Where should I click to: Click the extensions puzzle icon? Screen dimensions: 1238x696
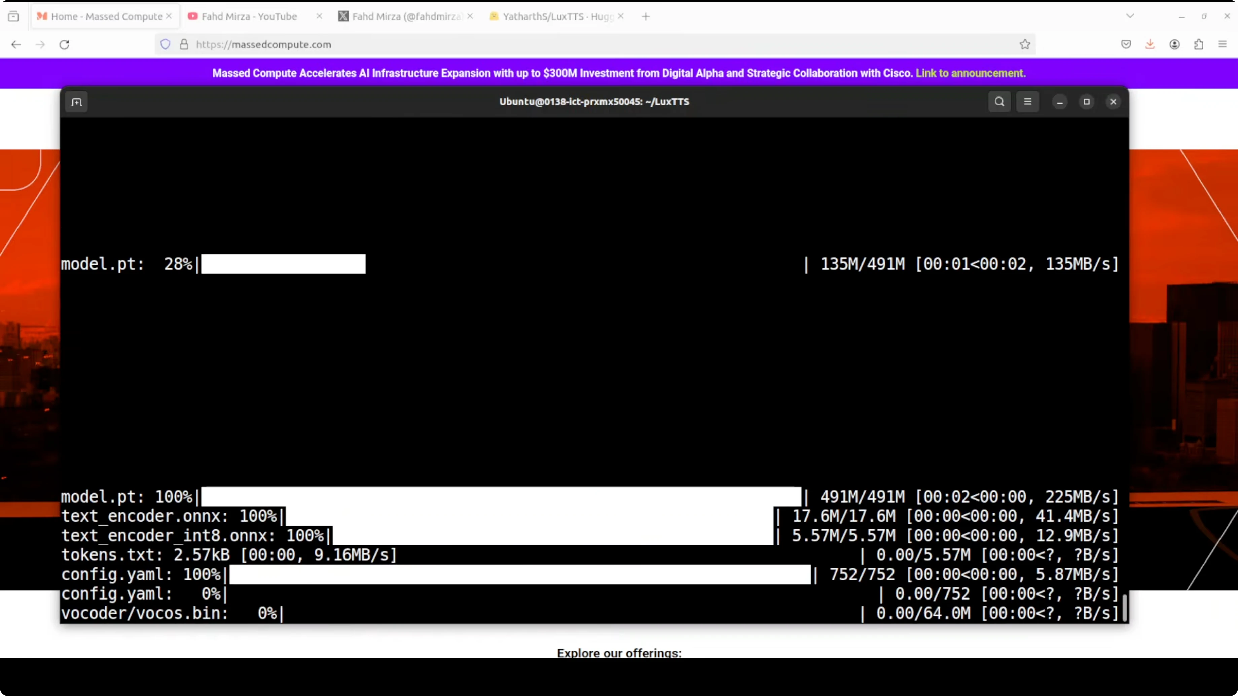click(x=1199, y=45)
